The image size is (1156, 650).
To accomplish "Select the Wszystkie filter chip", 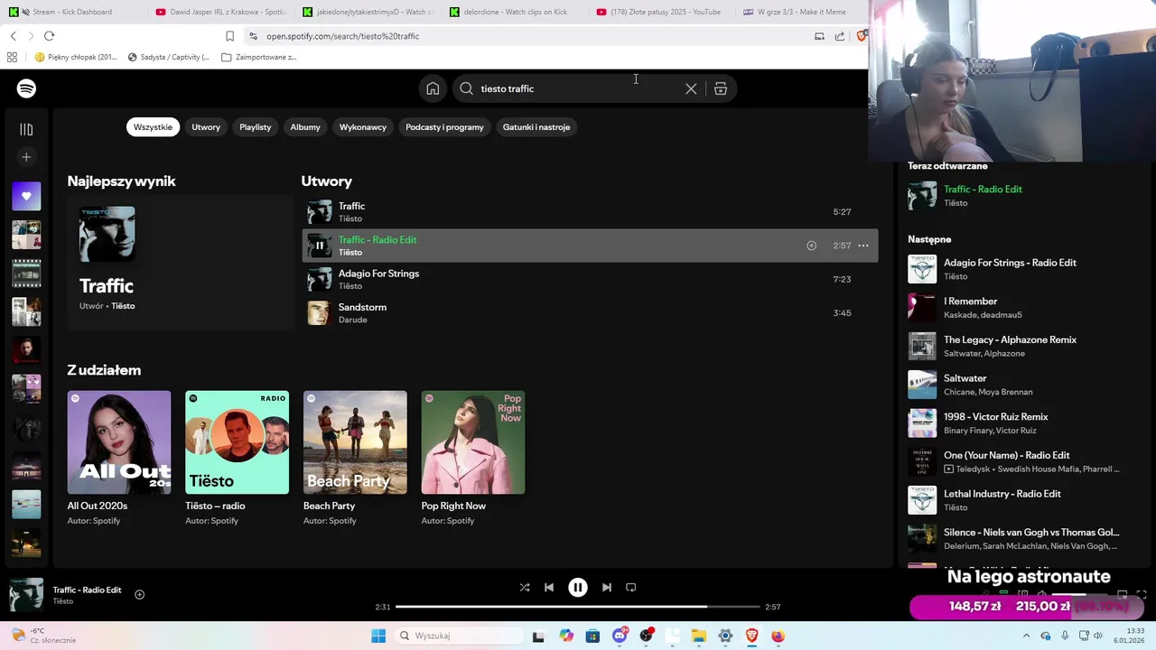I will [x=153, y=127].
